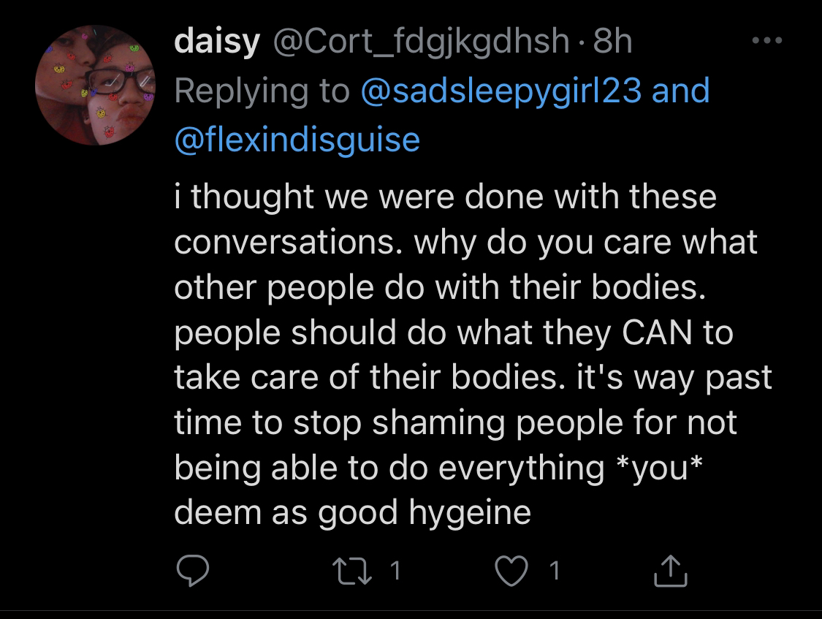822x619 pixels.
Task: Click the emphasized *you* word in the tweet
Action: (659, 468)
